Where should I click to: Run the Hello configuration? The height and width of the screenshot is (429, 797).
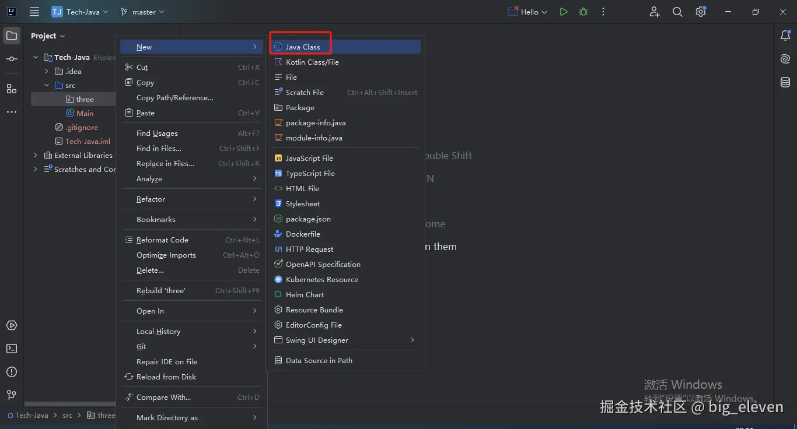point(564,12)
